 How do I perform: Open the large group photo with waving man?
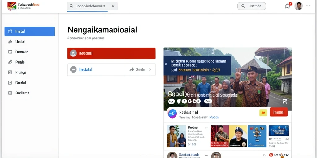click(228, 79)
